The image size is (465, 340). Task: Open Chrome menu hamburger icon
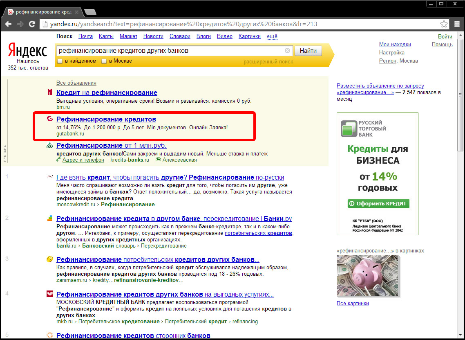pyautogui.click(x=457, y=24)
